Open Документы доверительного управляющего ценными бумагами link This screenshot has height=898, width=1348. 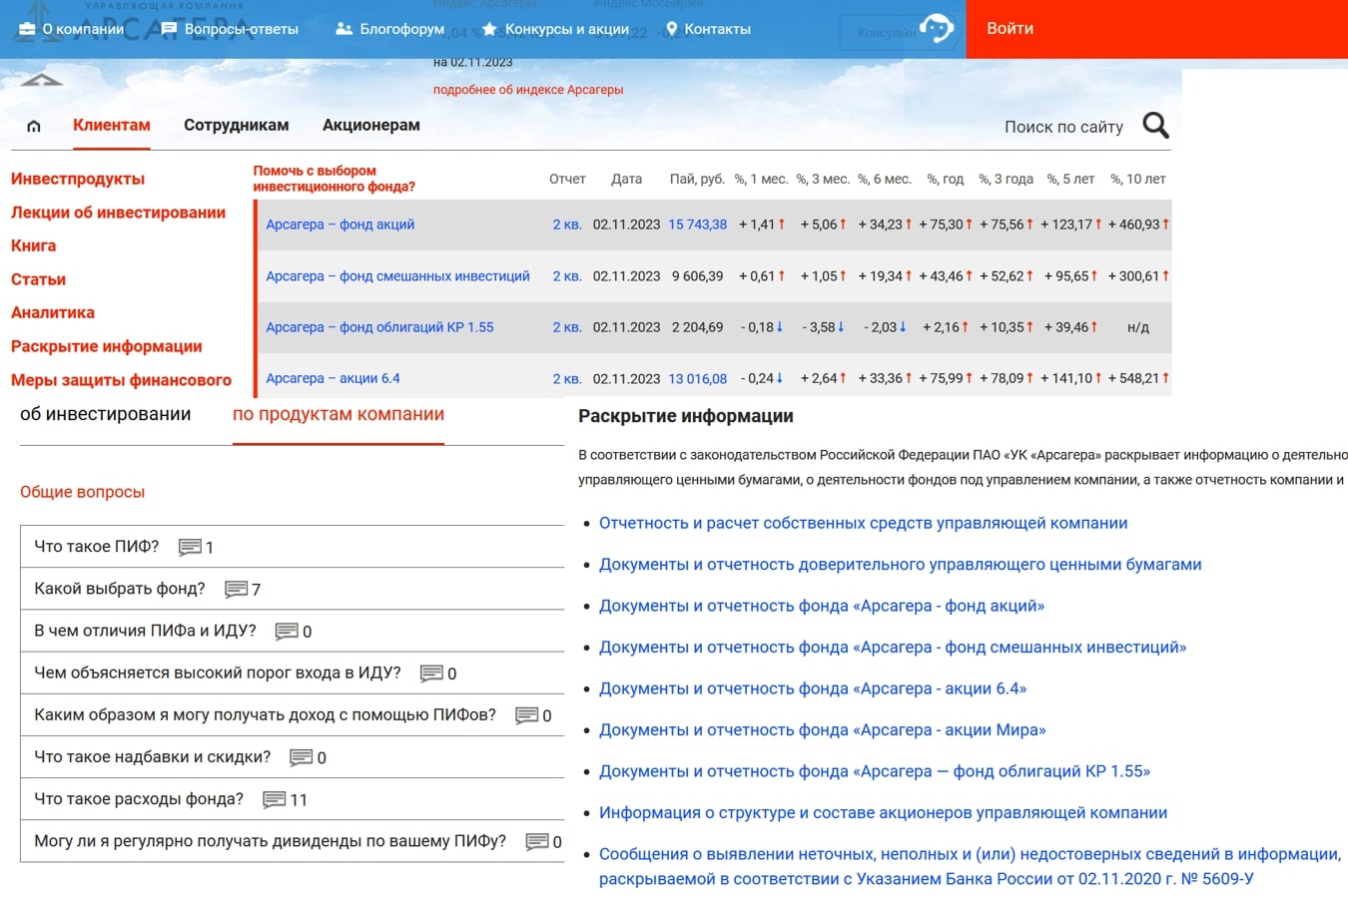(x=901, y=565)
